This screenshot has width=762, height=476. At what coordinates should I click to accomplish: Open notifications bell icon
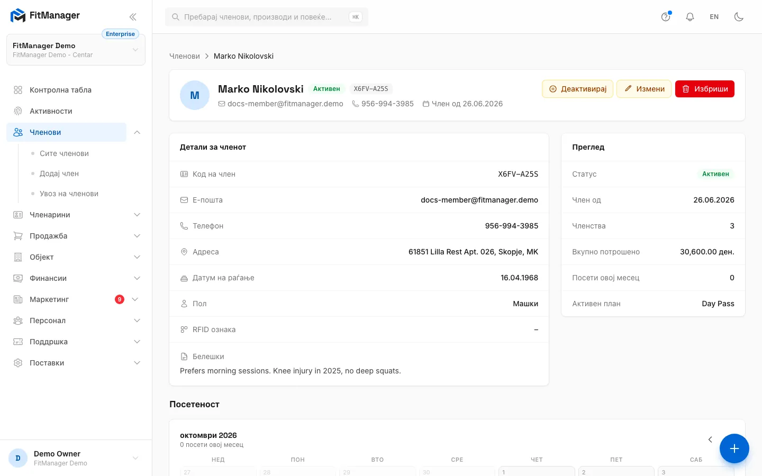690,17
